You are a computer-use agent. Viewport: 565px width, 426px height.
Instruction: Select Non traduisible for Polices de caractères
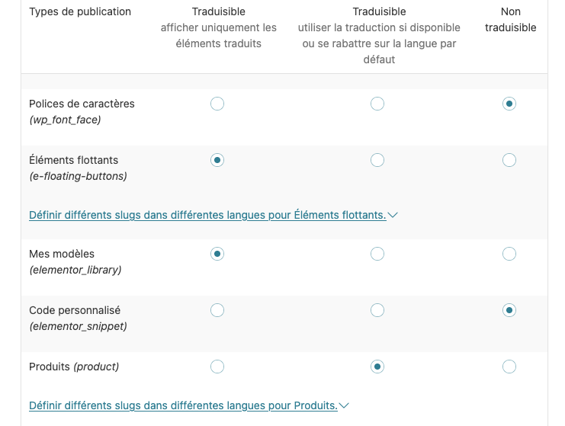[509, 104]
